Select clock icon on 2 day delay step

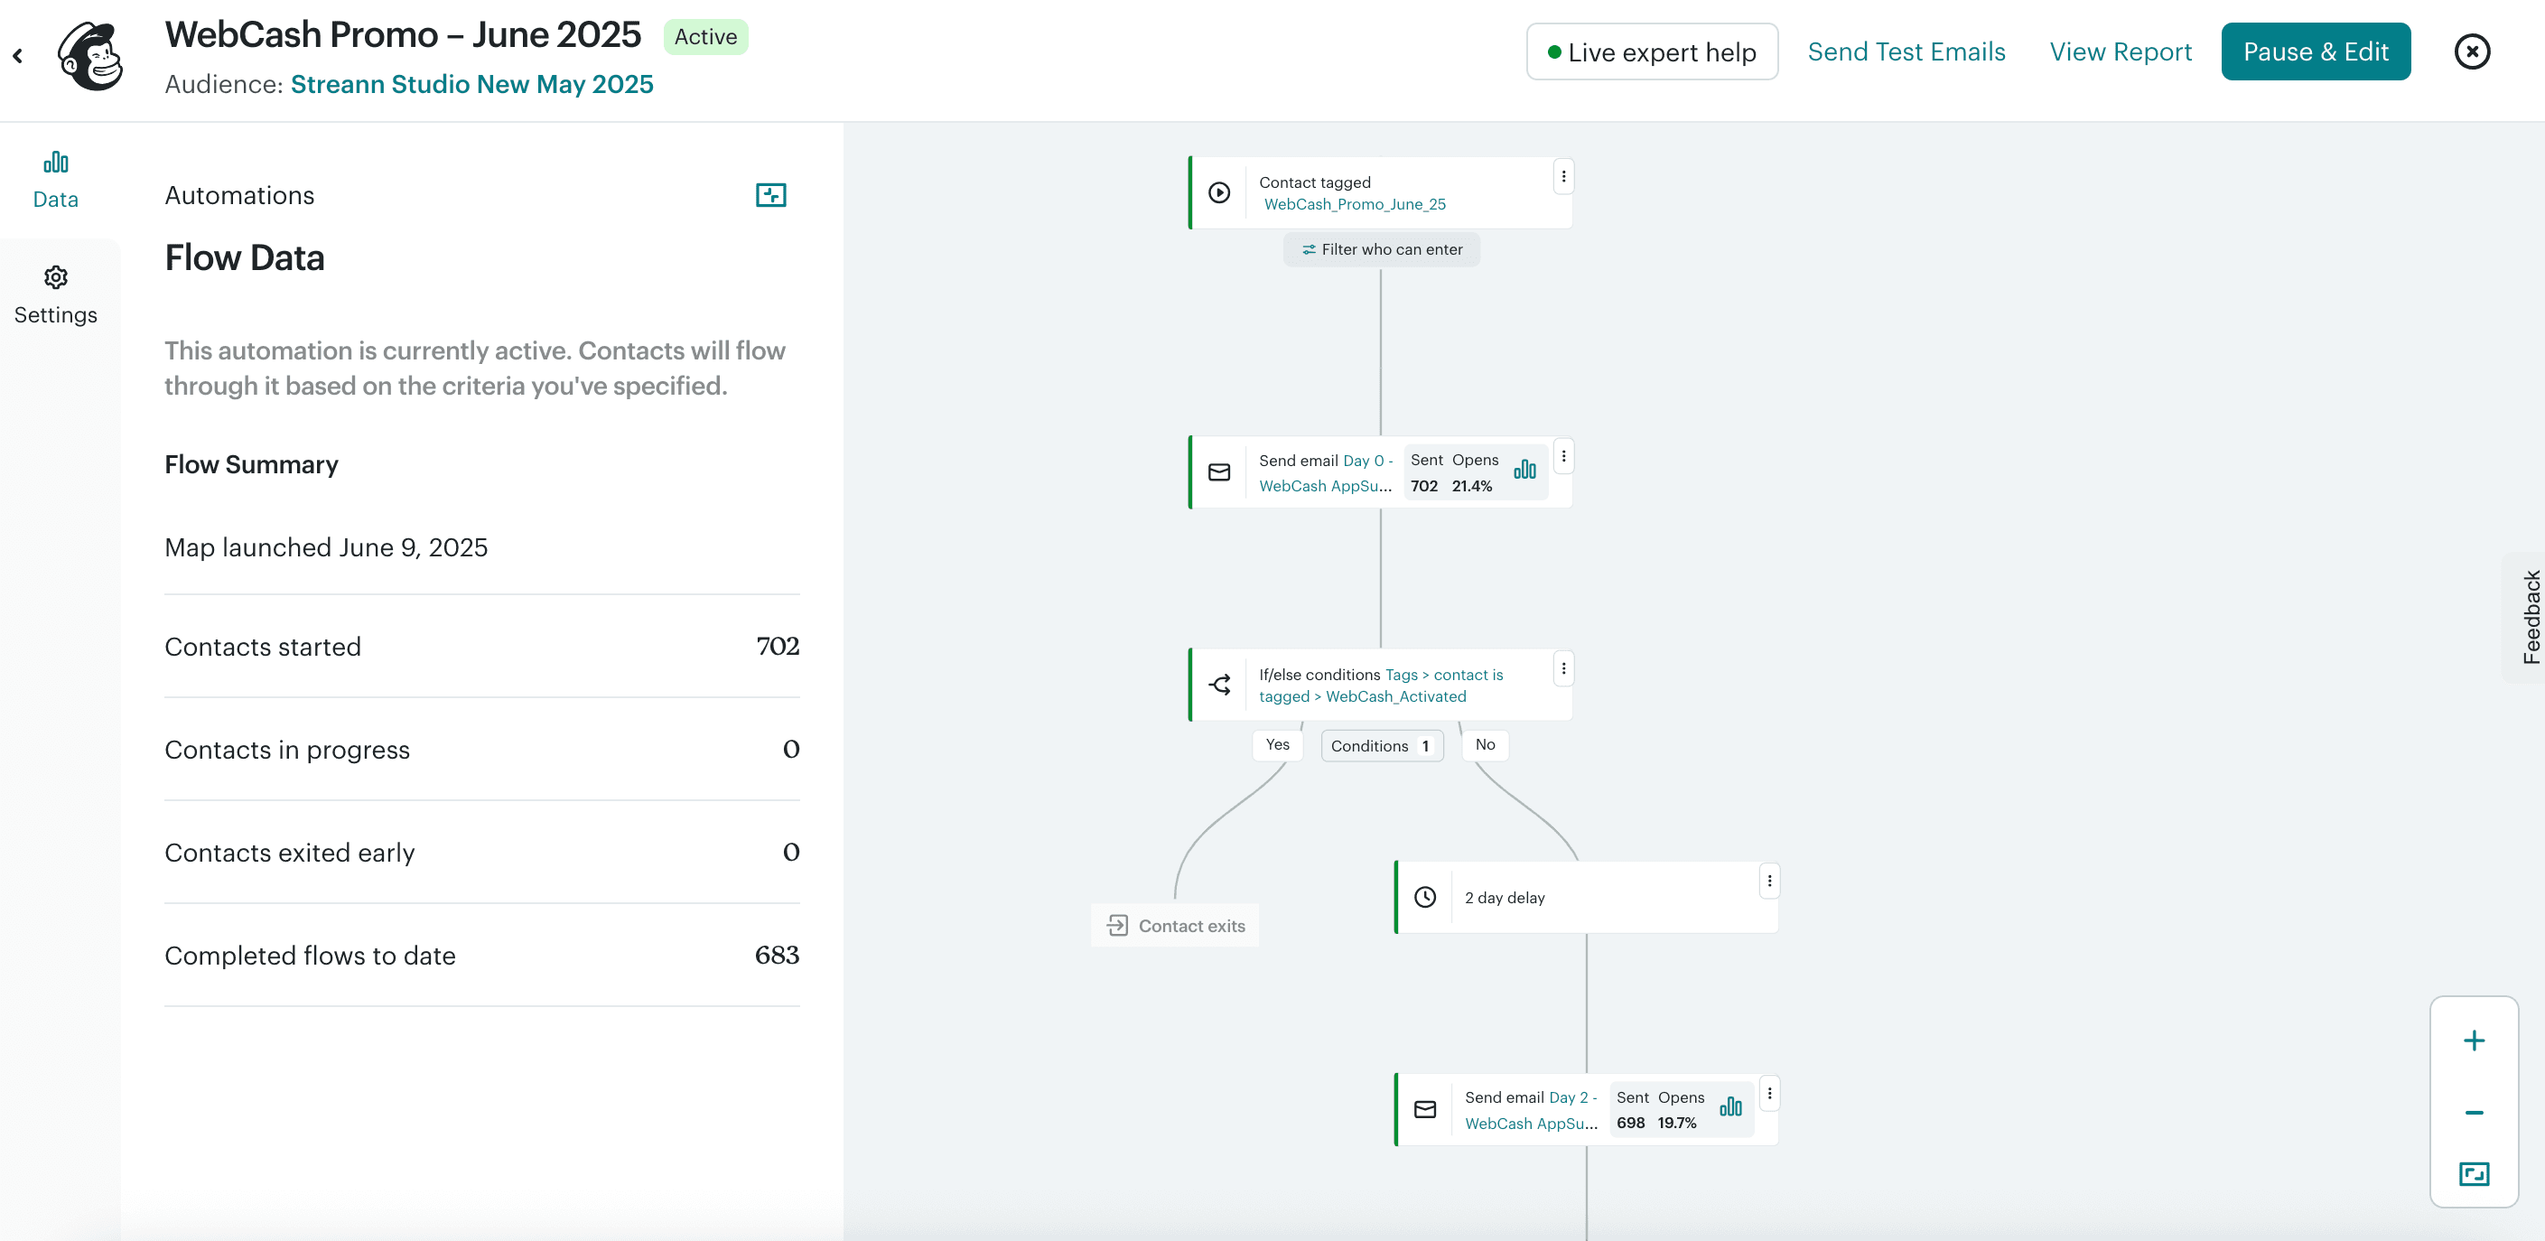[1424, 897]
